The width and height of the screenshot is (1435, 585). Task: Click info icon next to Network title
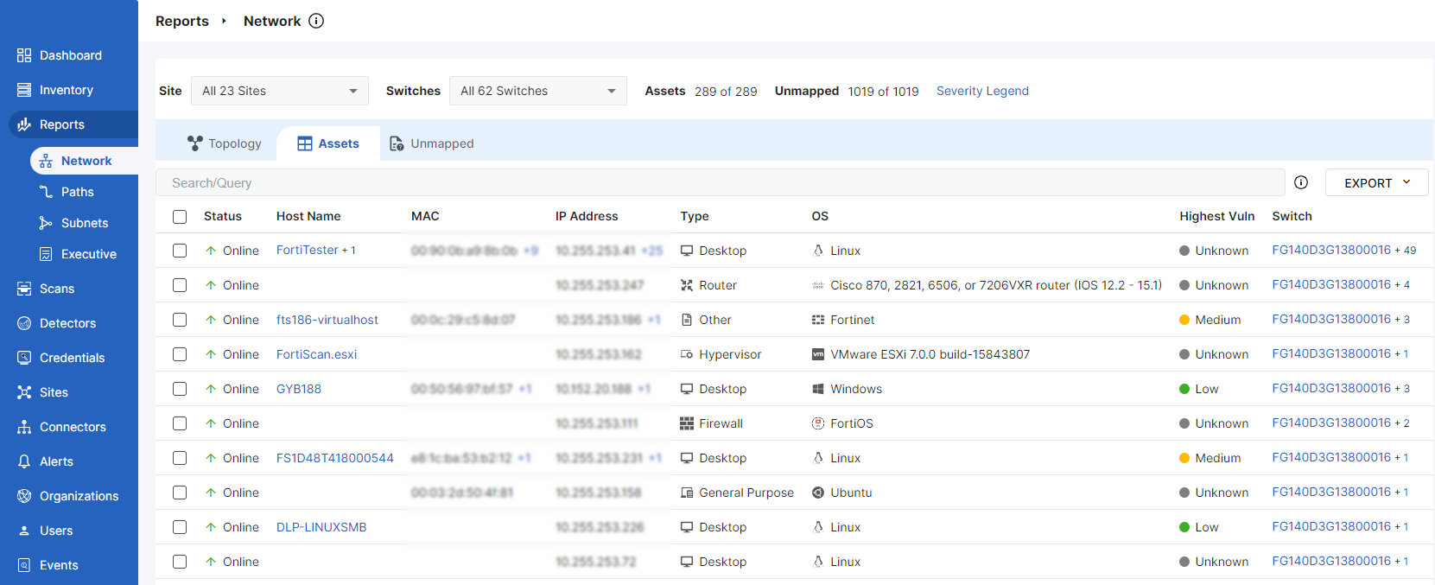tap(316, 21)
